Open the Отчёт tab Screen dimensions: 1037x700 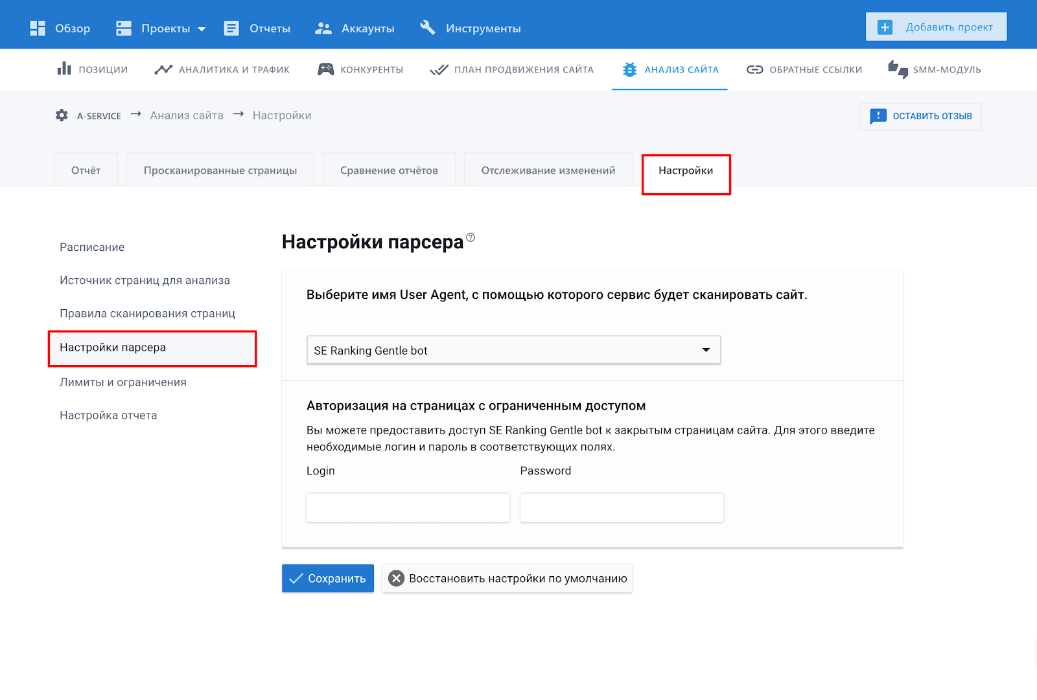point(86,170)
